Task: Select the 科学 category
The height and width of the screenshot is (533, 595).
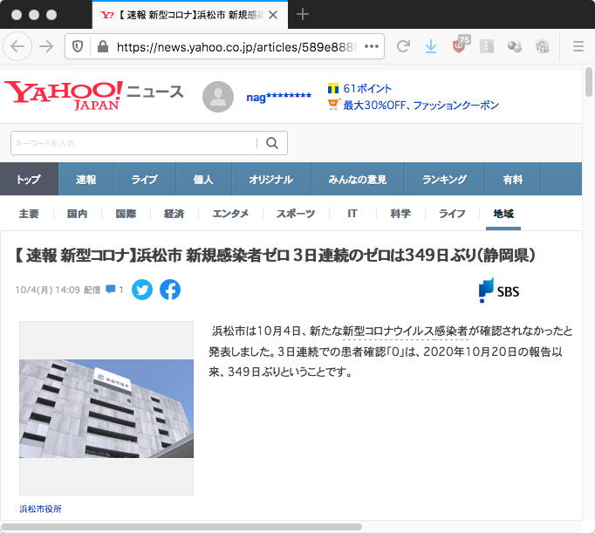Action: point(400,214)
